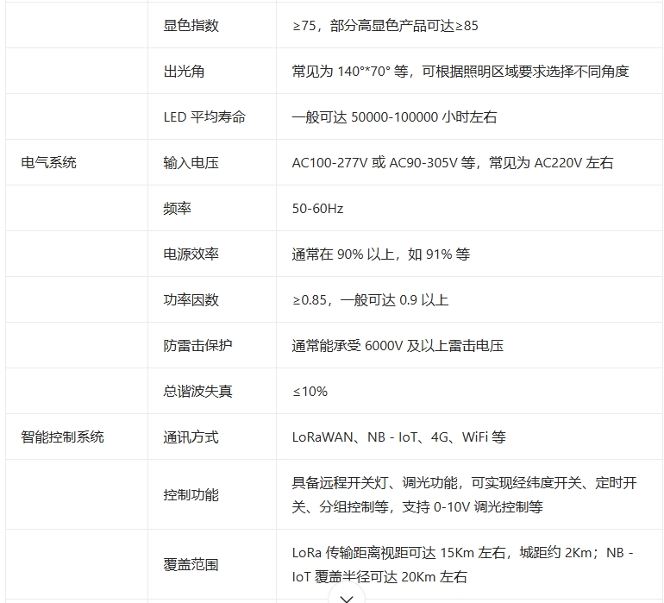The image size is (664, 603).
Task: Click the 通讯方式 row label
Action: pyautogui.click(x=191, y=437)
